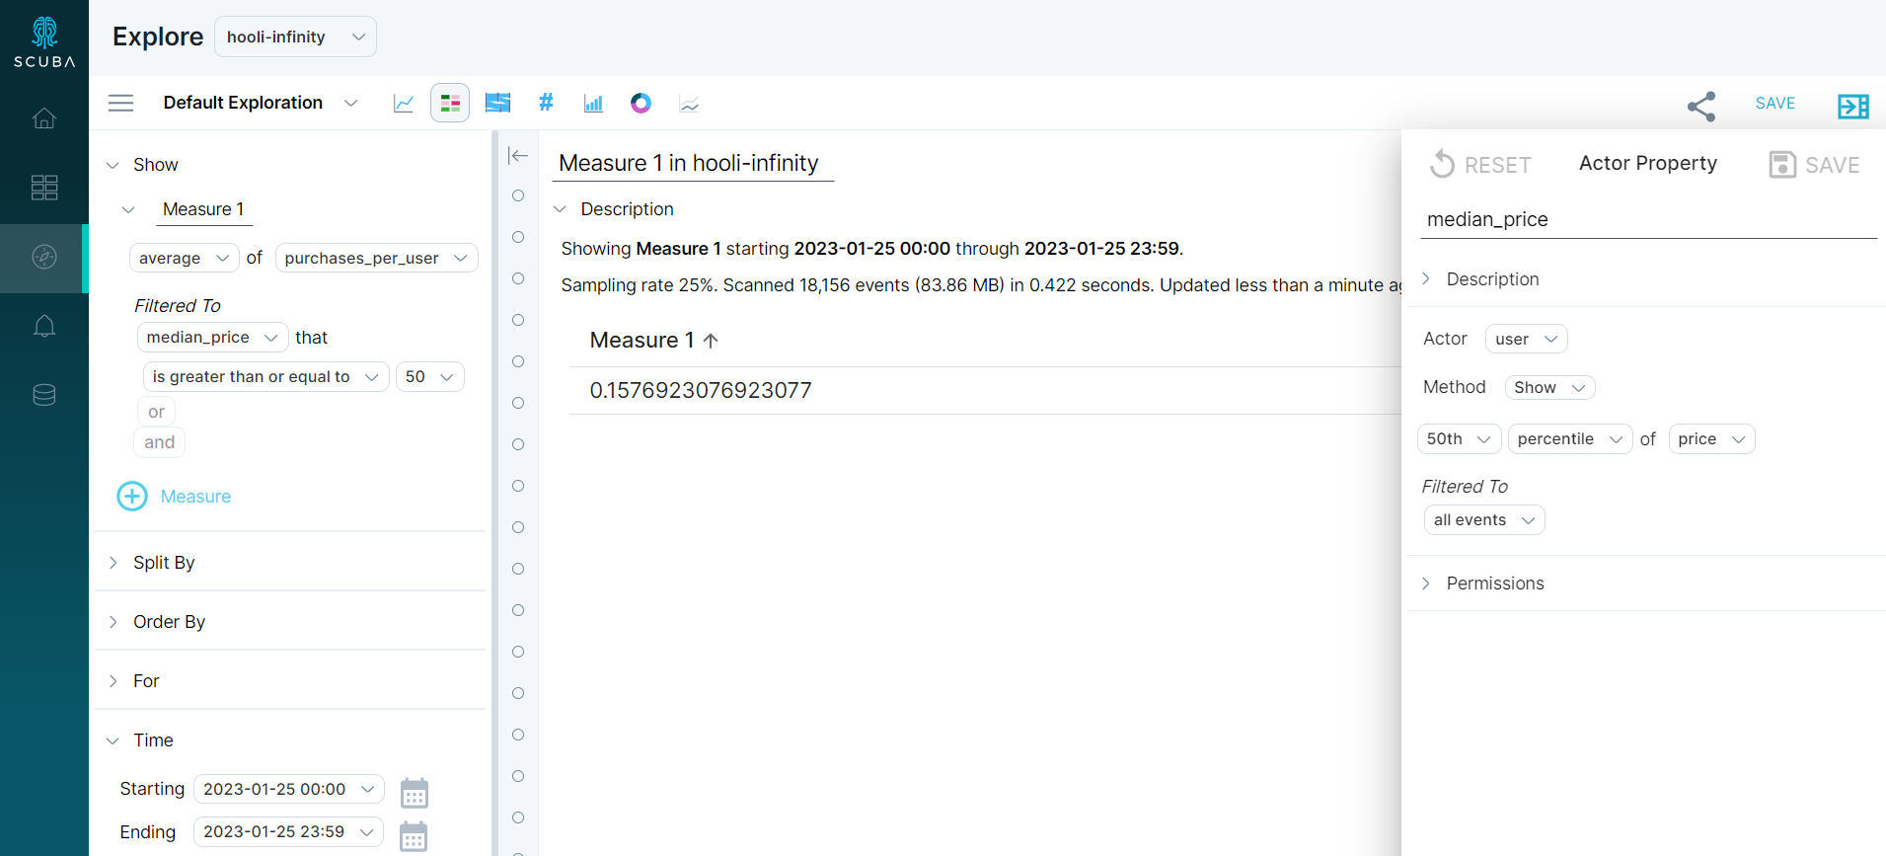Click the topmost circle handle on divider

(x=518, y=195)
